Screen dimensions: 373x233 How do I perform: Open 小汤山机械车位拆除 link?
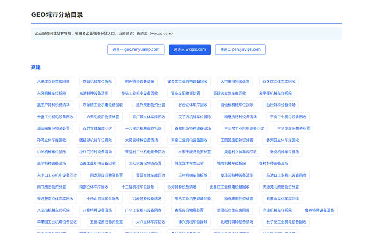(x=103, y=199)
